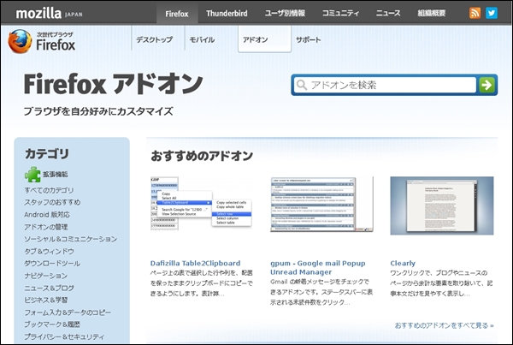Click the ページ上の表で description text
This screenshot has width=513, height=345.
201,283
